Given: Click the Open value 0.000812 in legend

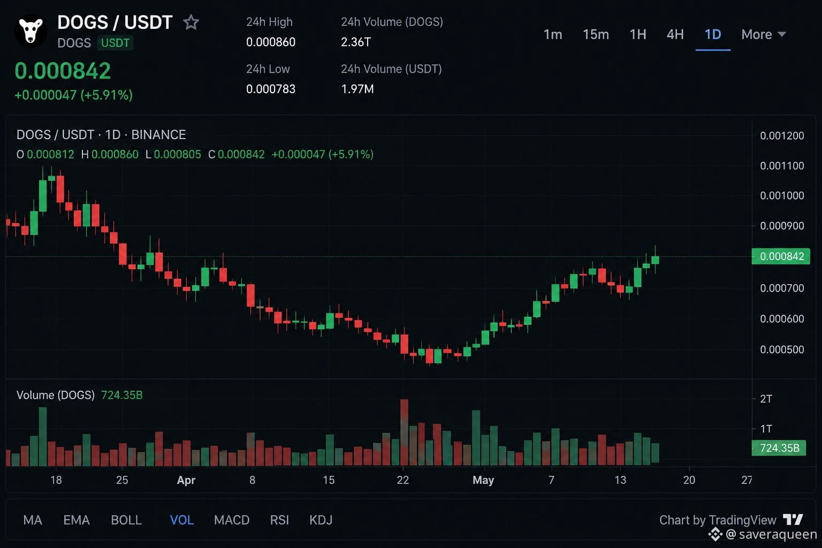Looking at the screenshot, I should [x=50, y=155].
